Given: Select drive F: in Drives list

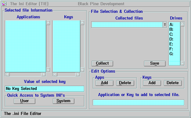Looking at the screenshot, I should point(174,49).
